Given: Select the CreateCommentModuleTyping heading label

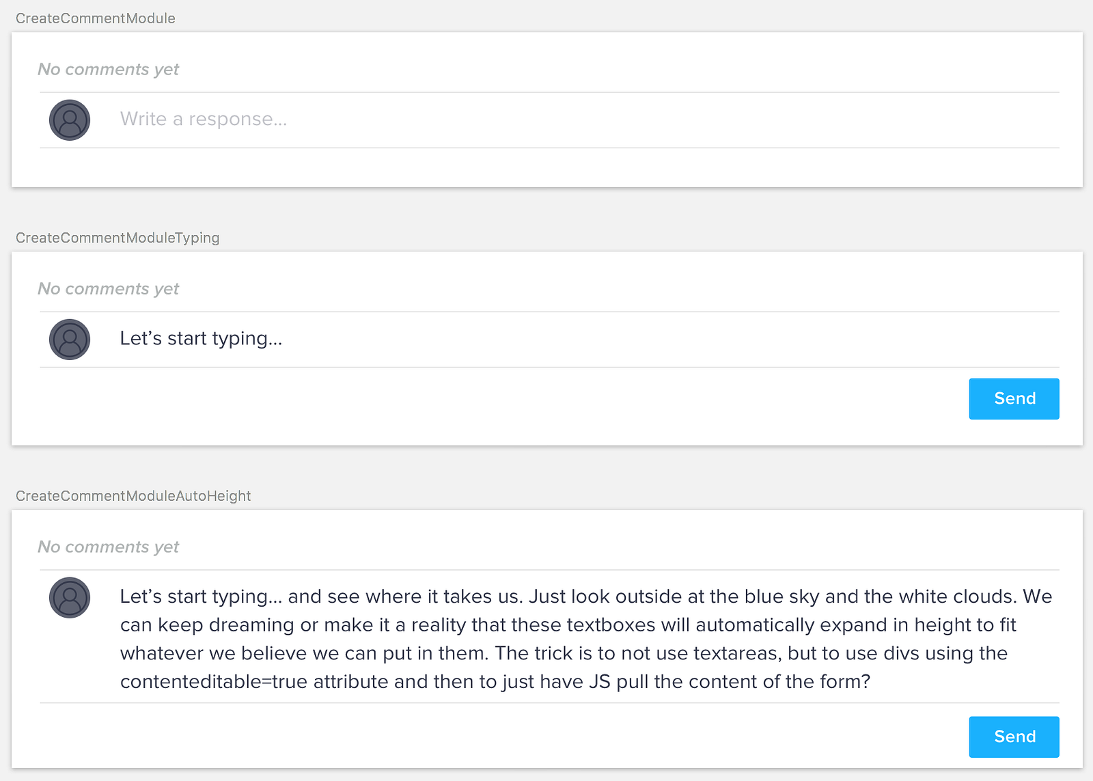Looking at the screenshot, I should click(x=117, y=238).
